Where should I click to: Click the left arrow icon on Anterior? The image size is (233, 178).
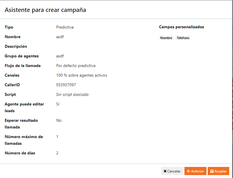coord(188,171)
